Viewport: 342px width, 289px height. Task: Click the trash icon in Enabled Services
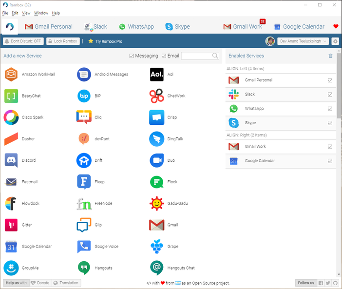pos(331,56)
